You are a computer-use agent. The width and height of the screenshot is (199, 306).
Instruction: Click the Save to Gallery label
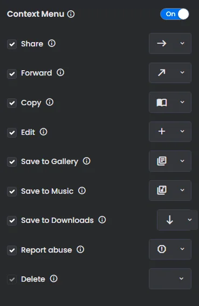[x=50, y=161]
